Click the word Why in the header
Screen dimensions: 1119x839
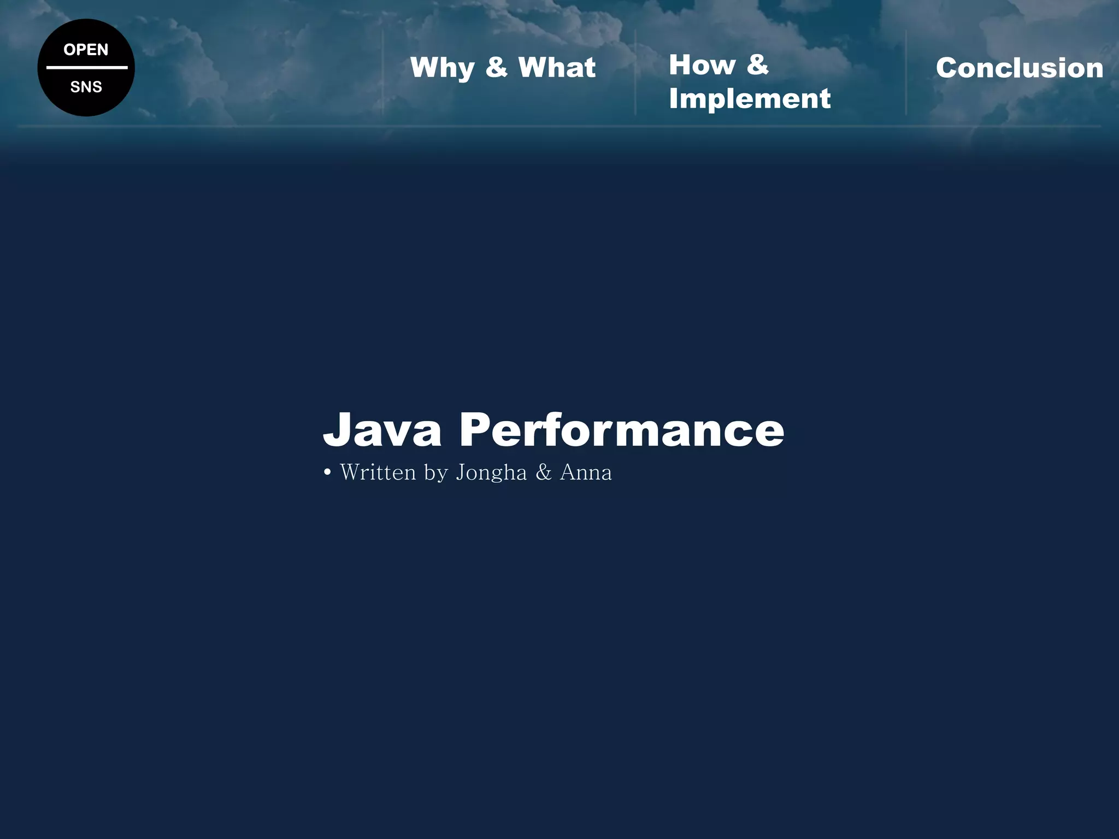442,68
